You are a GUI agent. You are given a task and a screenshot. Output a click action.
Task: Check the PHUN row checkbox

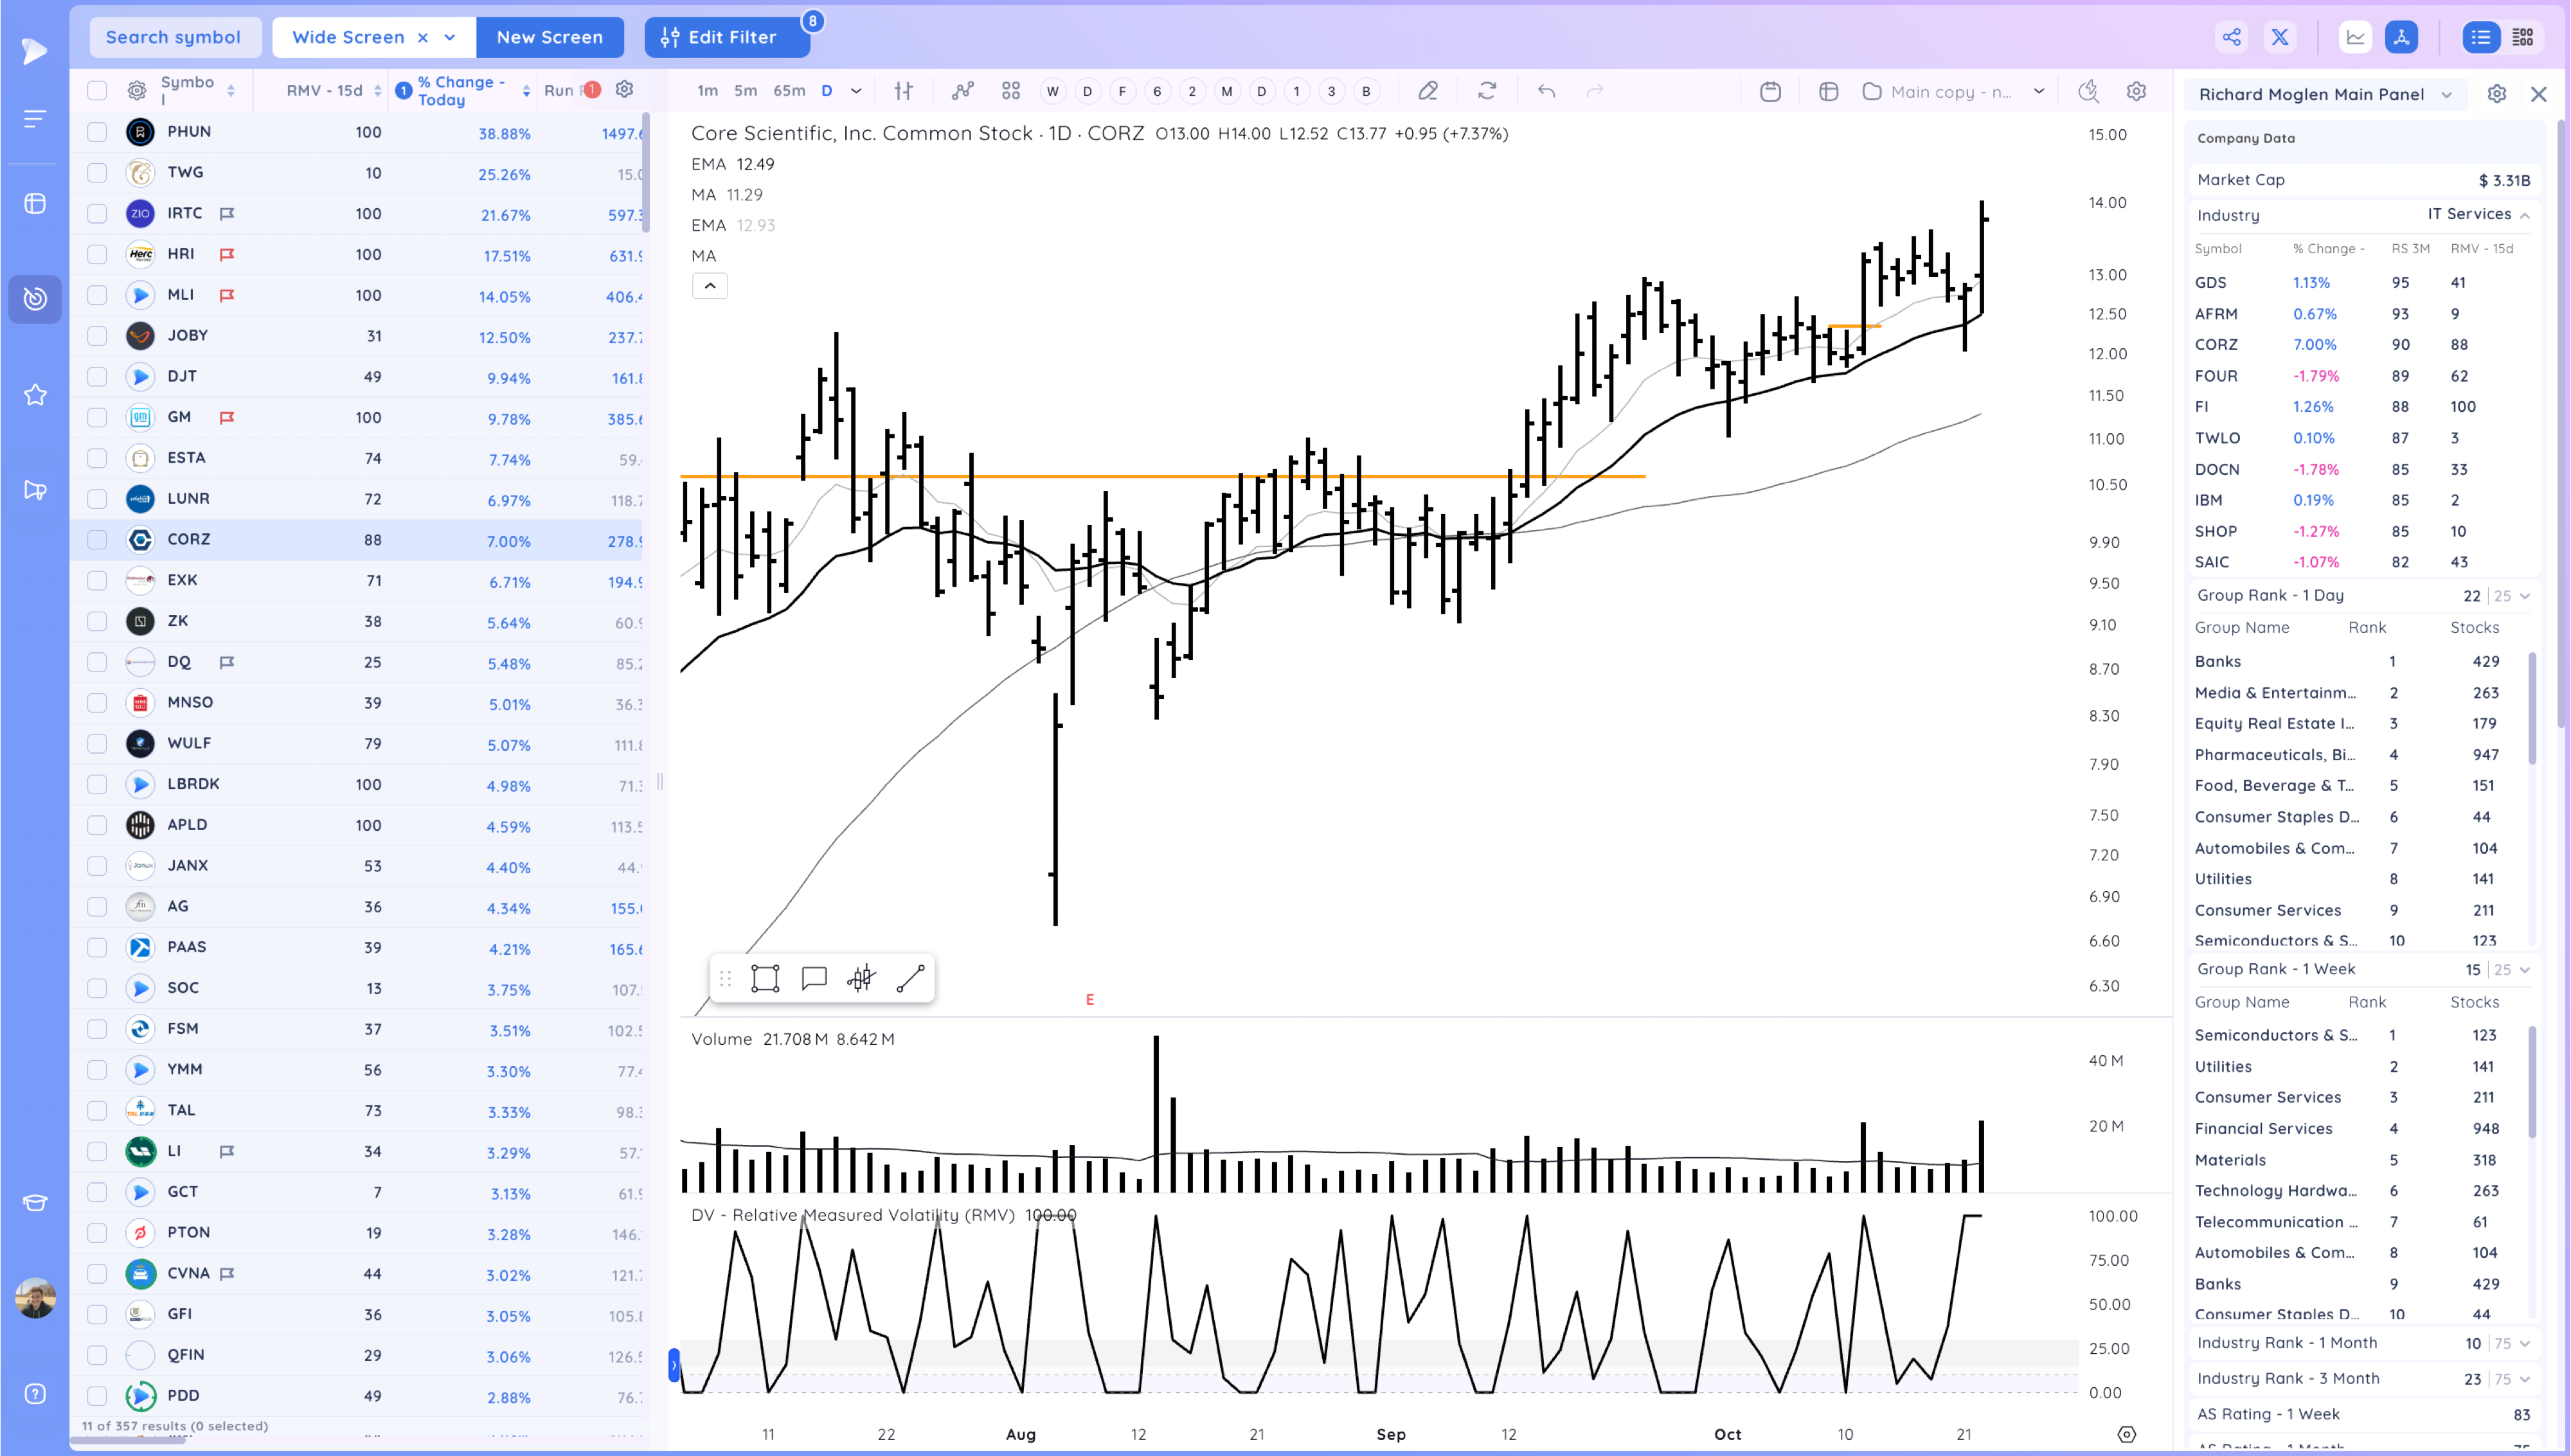point(97,132)
